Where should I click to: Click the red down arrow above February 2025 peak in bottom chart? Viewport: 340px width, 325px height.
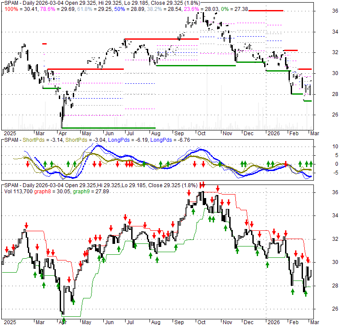click(26, 226)
